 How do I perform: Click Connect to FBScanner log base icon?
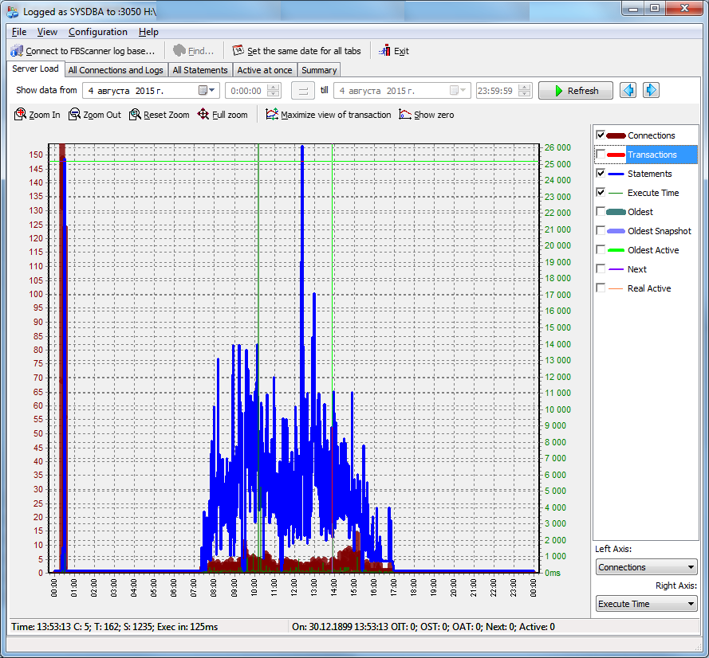point(17,51)
